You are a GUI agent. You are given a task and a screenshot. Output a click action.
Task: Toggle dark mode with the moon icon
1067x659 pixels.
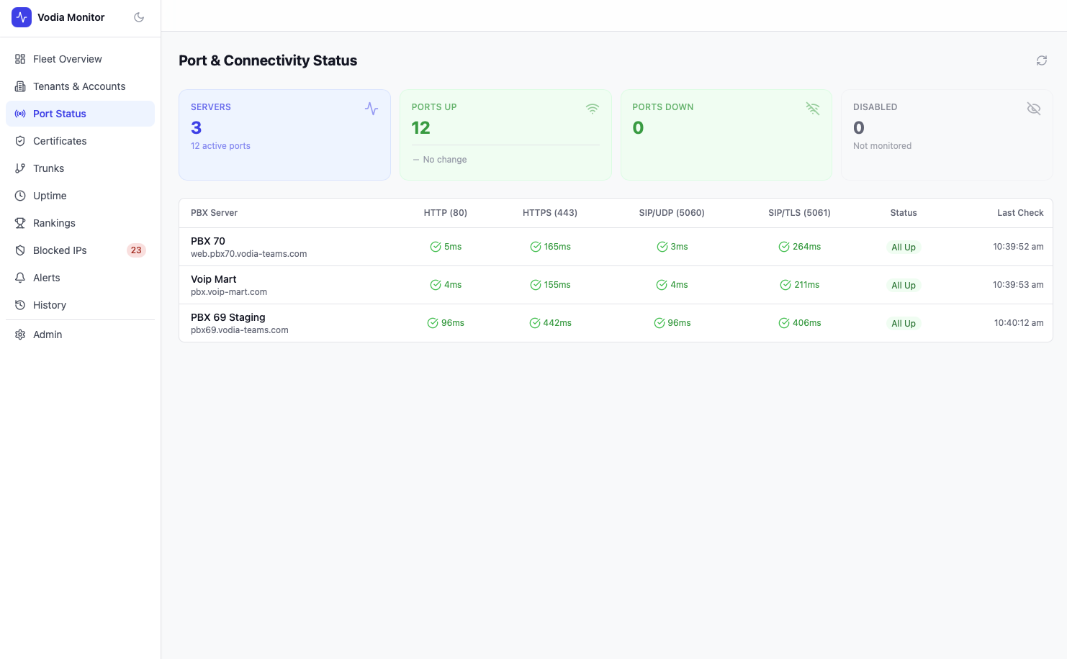(139, 17)
